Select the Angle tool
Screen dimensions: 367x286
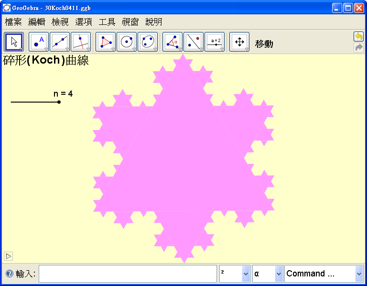pos(173,42)
